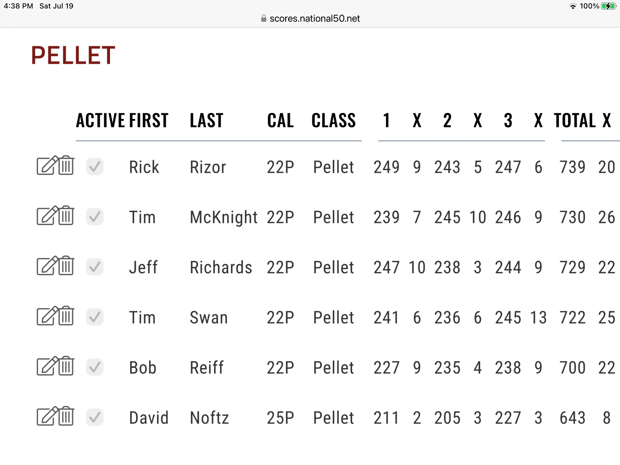Trash Bob Reiff's score entry

click(66, 366)
